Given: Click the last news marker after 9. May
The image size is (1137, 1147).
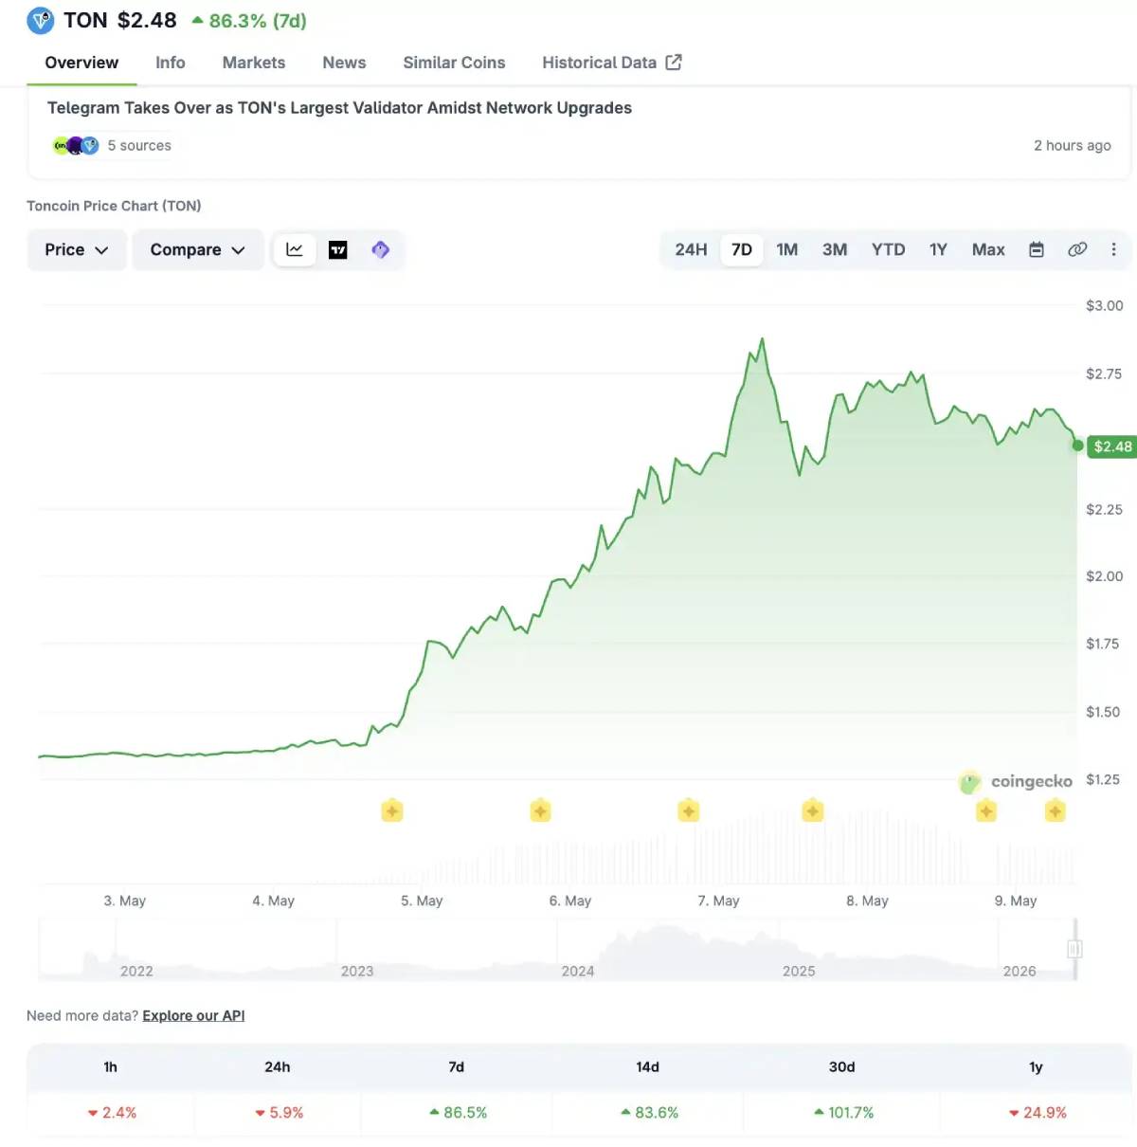Looking at the screenshot, I should 1056,810.
